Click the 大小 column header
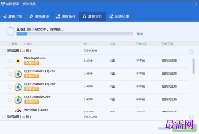This screenshot has width=199, height=134. [x=86, y=44]
